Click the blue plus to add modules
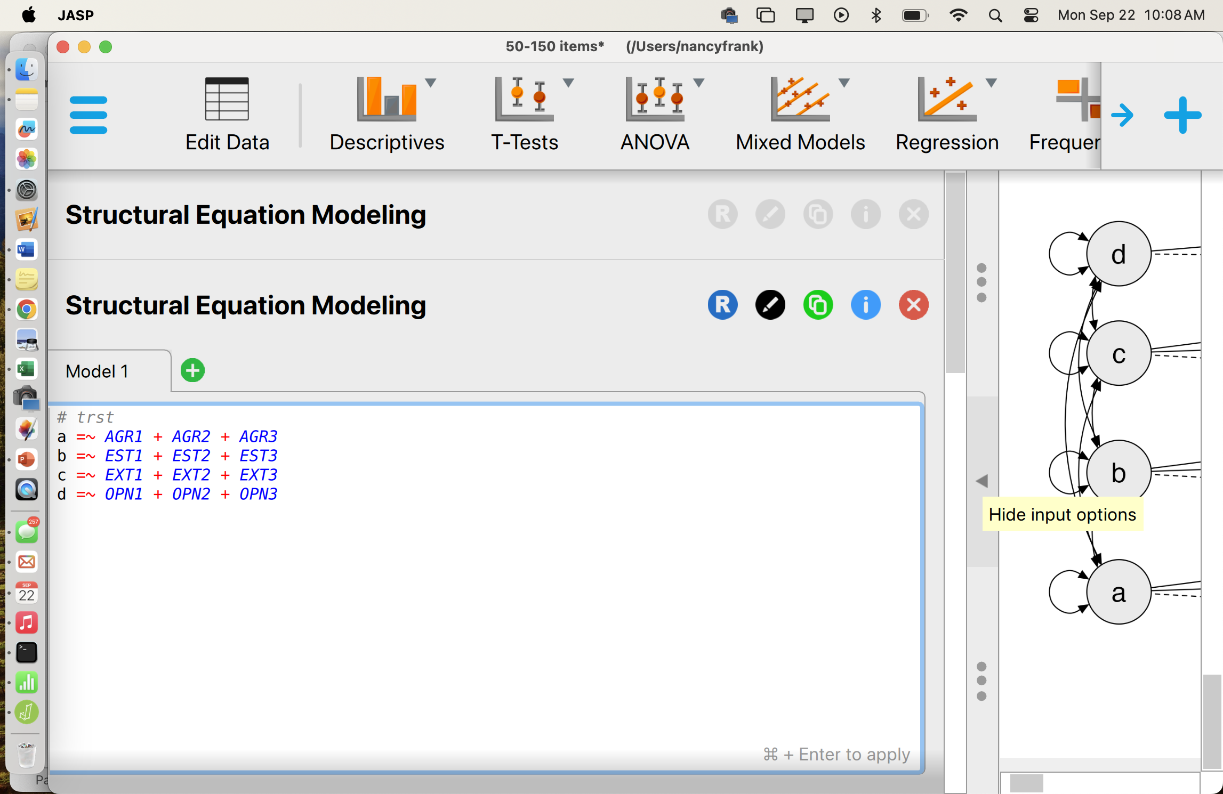1223x794 pixels. pyautogui.click(x=1182, y=115)
